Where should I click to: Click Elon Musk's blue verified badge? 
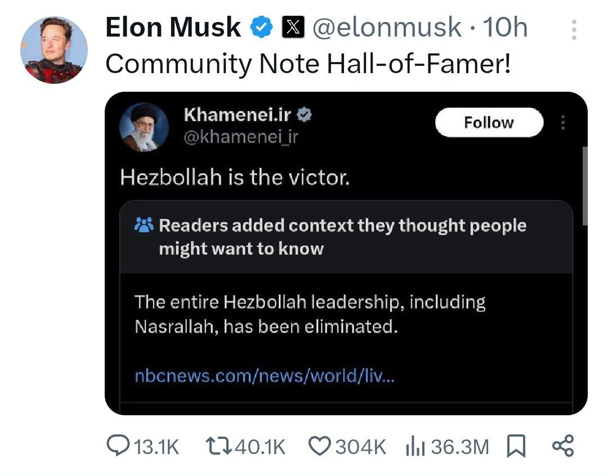click(x=262, y=28)
